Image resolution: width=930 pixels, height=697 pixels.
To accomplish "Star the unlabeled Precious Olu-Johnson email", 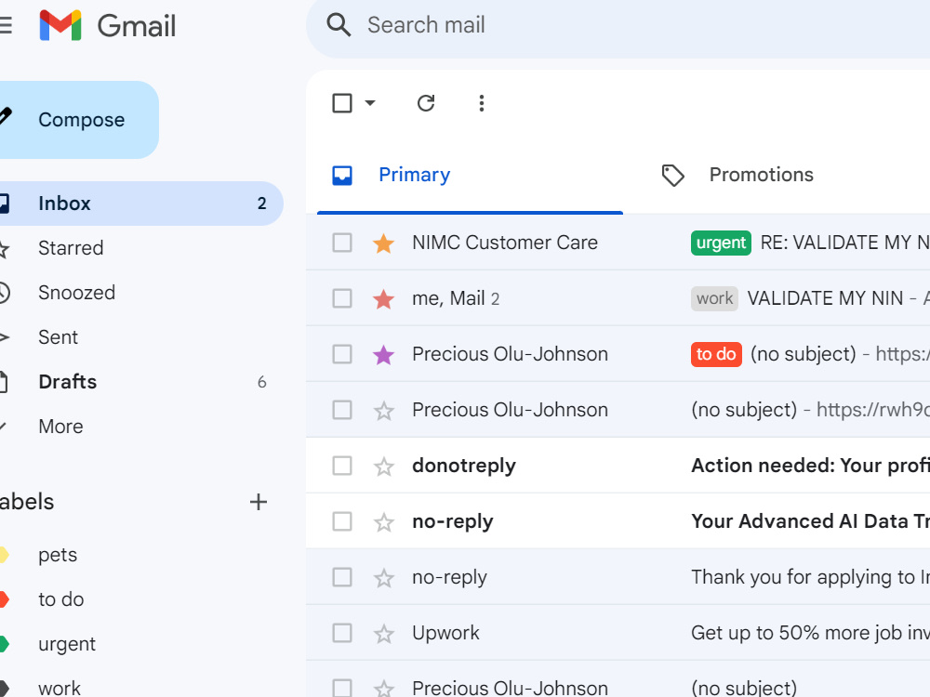I will coord(384,410).
